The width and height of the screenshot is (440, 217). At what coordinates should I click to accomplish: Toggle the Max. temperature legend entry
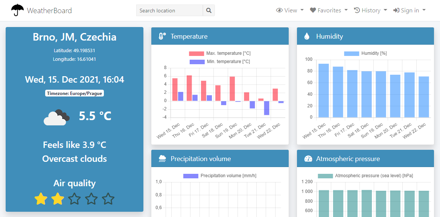220,53
